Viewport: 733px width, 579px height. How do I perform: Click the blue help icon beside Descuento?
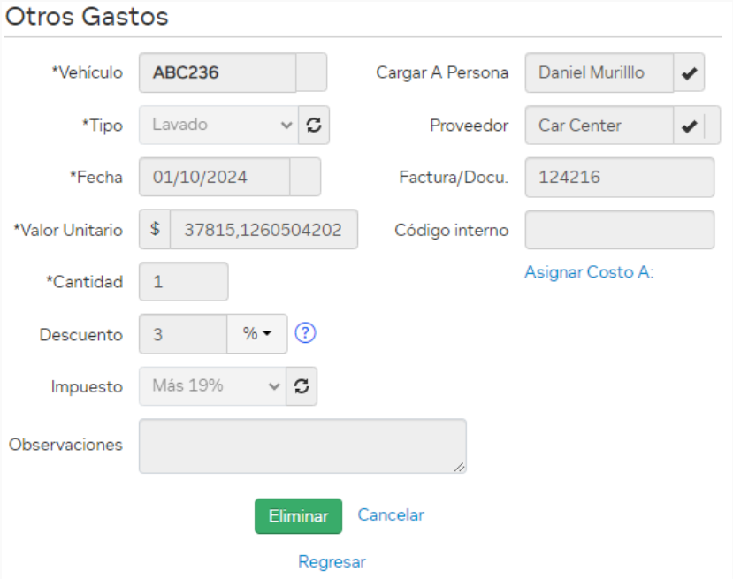coord(306,333)
